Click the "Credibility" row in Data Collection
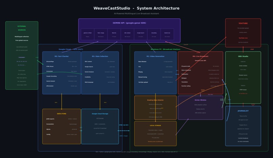The width and height of the screenshot is (273, 158). coord(100,77)
